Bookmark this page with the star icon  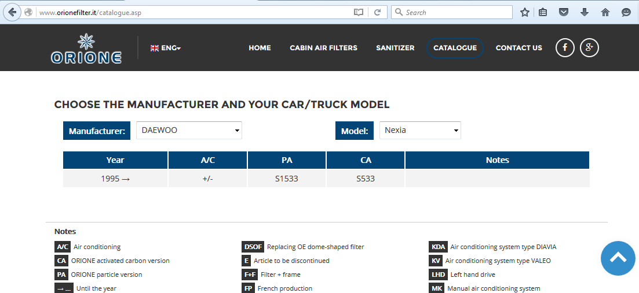pos(525,13)
